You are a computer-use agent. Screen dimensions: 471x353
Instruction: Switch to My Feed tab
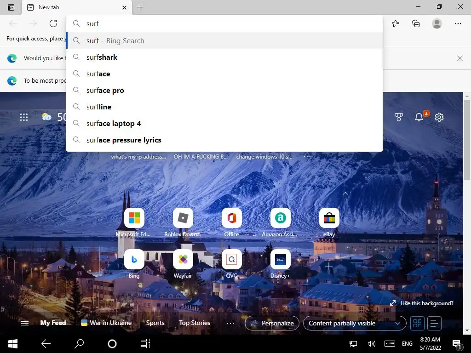pos(53,323)
